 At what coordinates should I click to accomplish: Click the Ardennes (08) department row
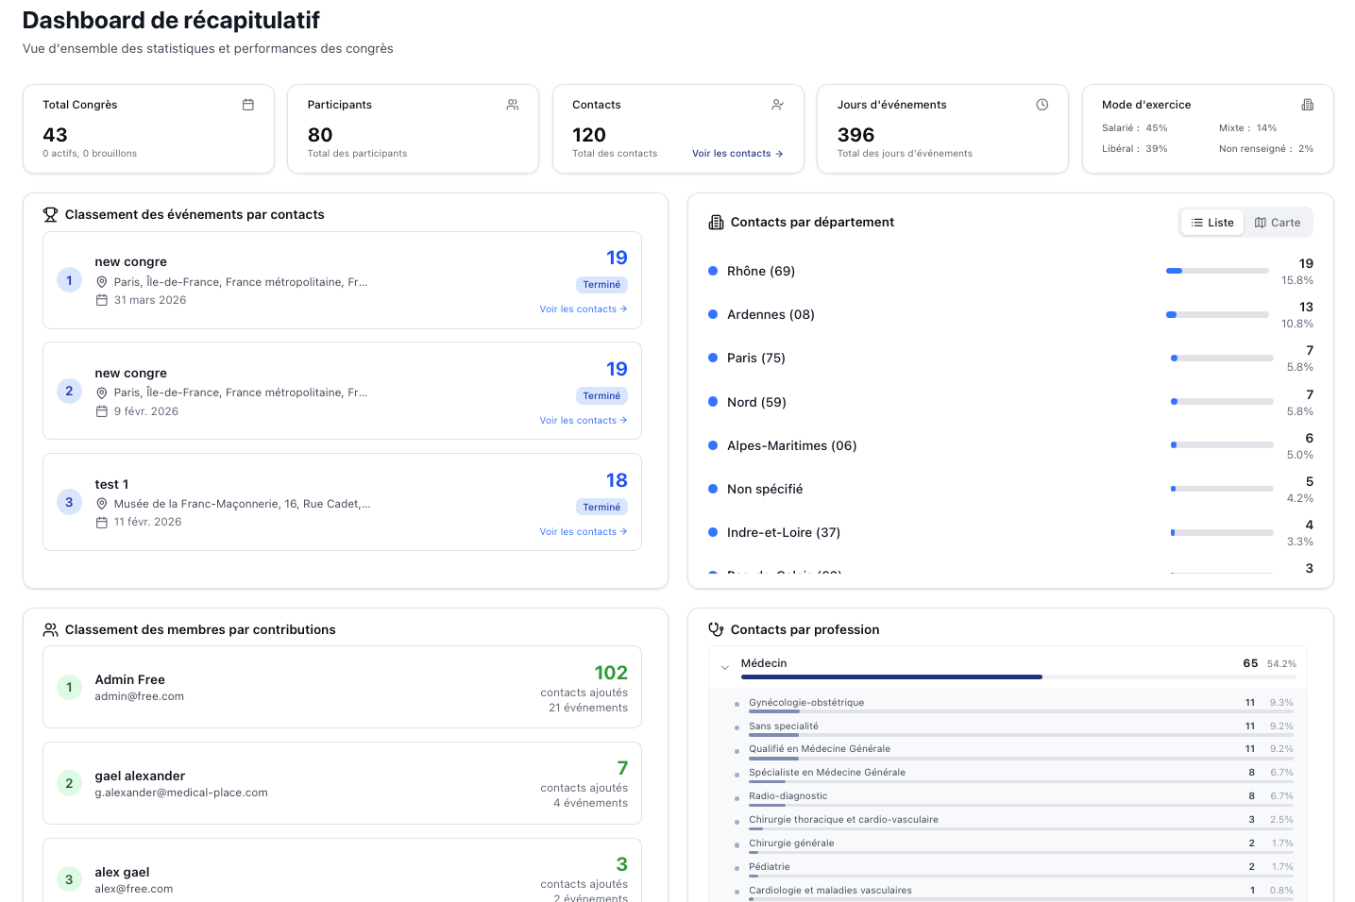(x=1010, y=315)
